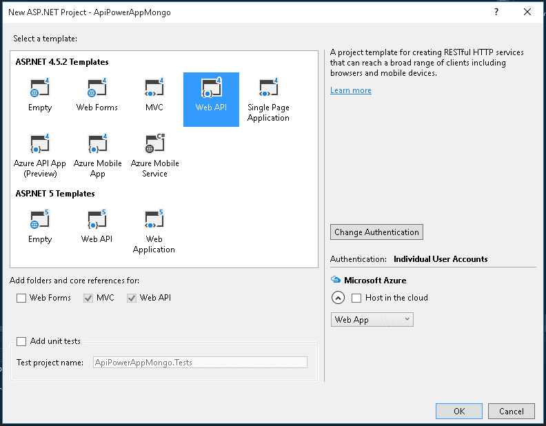
Task: Choose the Azure Mobile App template
Action: pyautogui.click(x=97, y=156)
